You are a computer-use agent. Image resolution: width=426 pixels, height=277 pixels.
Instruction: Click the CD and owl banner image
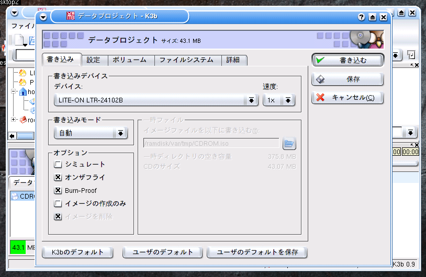[367, 40]
